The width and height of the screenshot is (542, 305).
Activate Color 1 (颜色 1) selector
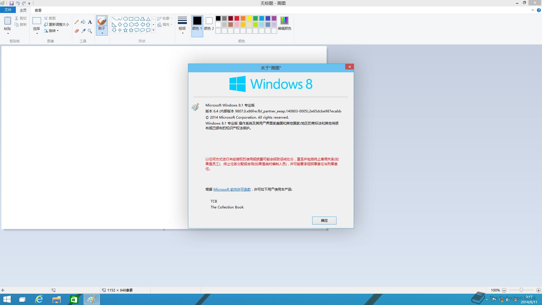197,26
